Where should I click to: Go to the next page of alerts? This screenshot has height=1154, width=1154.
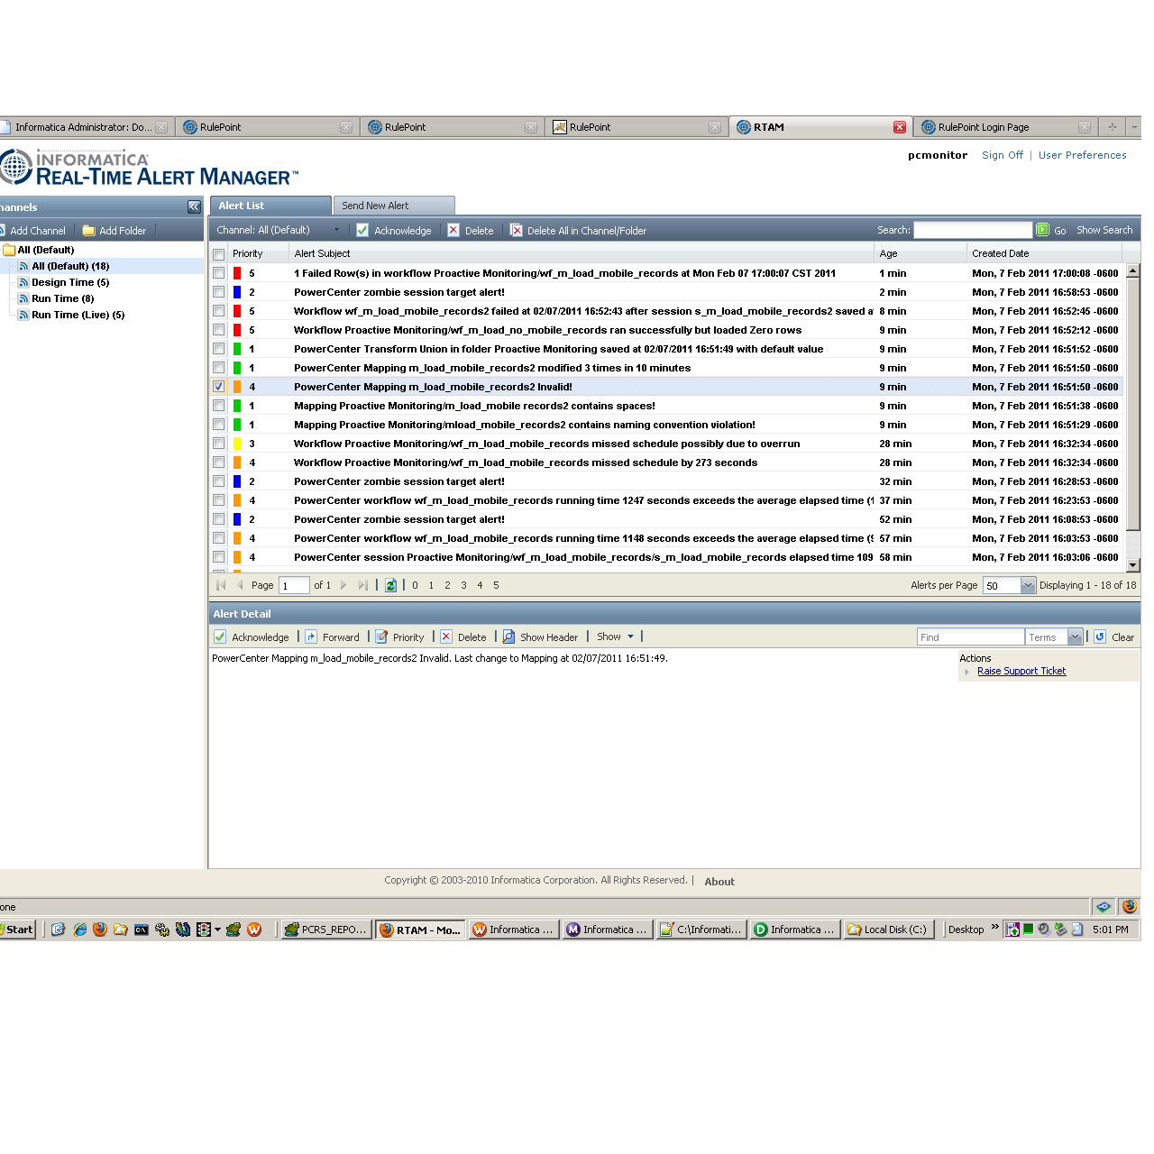(x=343, y=585)
